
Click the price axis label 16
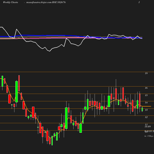[x=146, y=88]
